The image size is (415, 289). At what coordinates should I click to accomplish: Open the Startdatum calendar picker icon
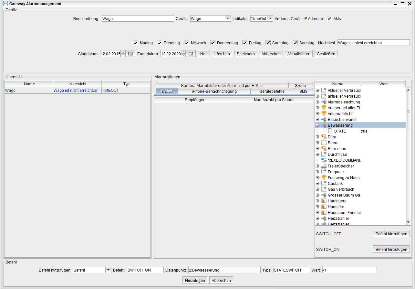point(130,54)
